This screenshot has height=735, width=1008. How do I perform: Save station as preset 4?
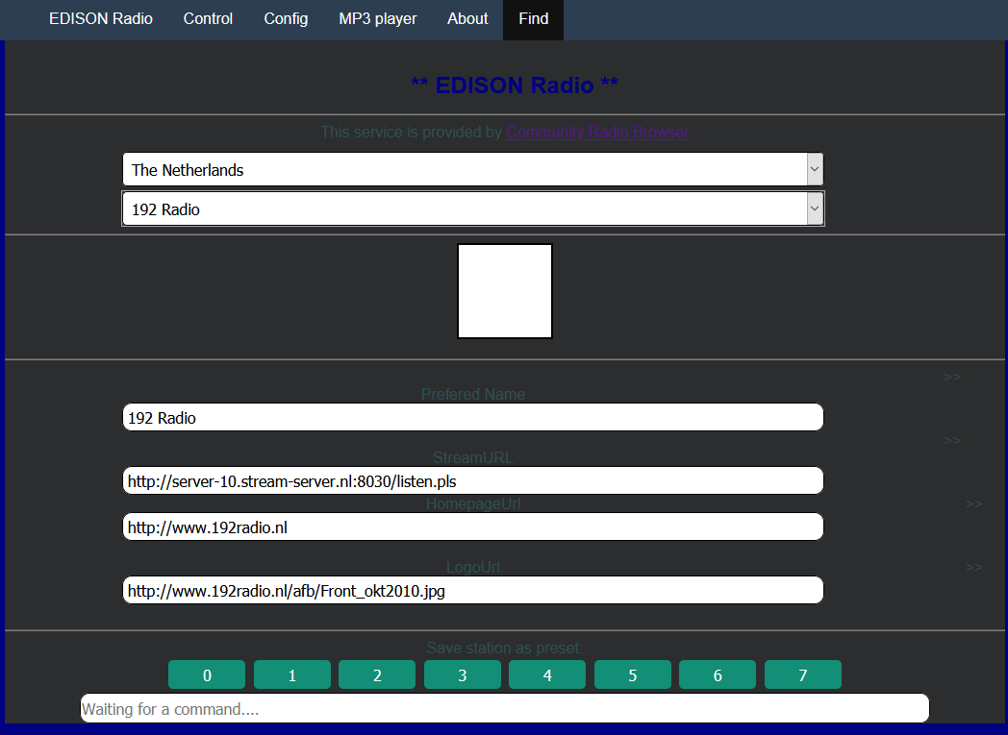pos(547,674)
